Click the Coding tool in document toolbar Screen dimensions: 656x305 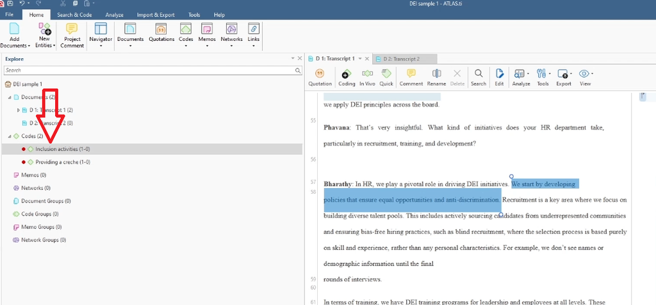[x=347, y=78]
